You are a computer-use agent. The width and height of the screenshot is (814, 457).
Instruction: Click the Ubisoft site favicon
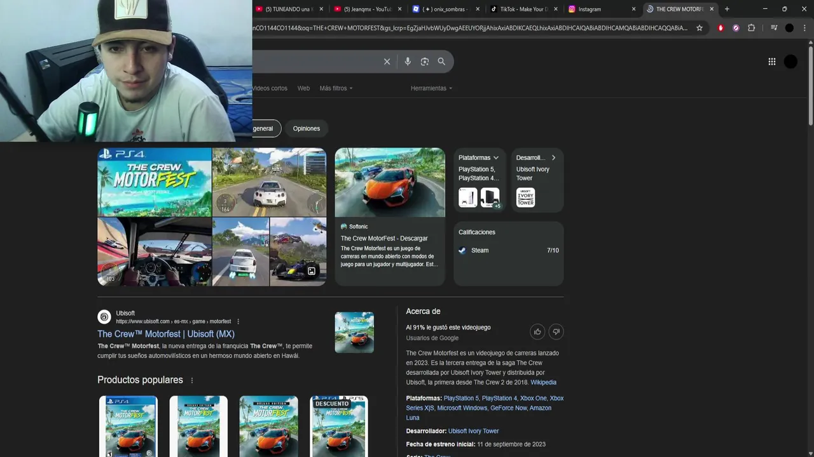[x=104, y=317]
